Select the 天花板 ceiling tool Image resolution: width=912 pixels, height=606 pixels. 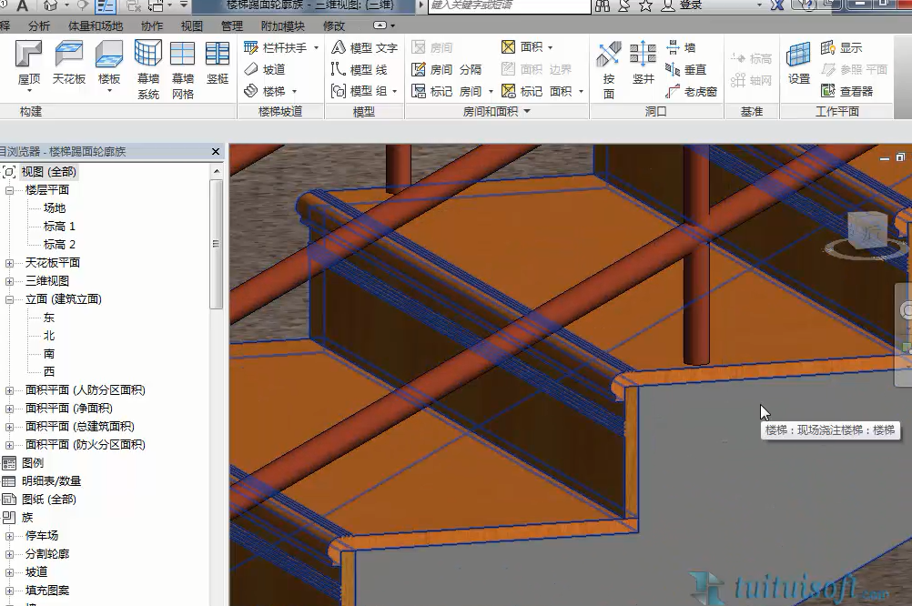(x=68, y=63)
